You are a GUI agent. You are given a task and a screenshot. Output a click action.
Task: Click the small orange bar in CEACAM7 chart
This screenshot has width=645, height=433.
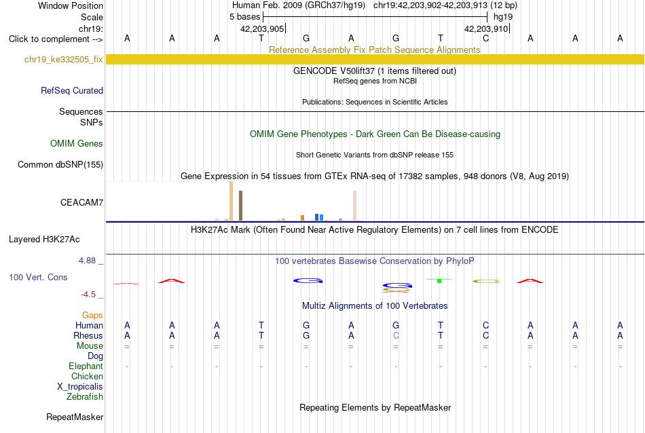click(x=302, y=218)
